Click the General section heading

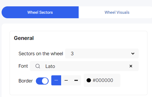tap(24, 38)
